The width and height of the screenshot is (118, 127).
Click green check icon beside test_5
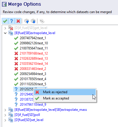[x=16, y=84]
